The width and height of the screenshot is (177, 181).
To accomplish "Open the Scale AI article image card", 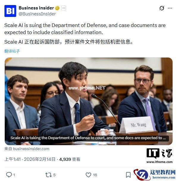I will point(89,101).
